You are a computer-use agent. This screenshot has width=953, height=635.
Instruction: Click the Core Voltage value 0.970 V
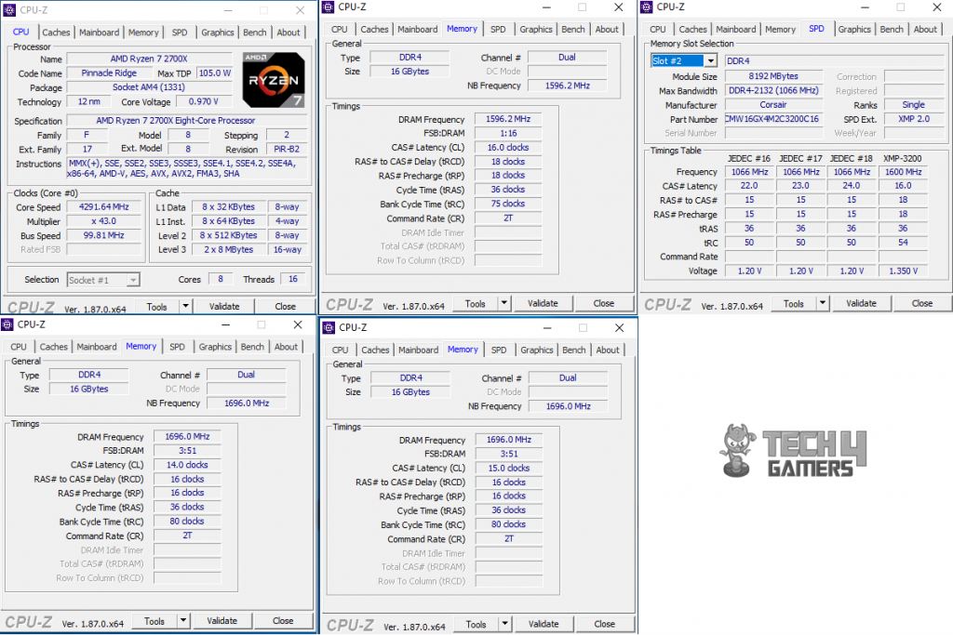point(203,101)
